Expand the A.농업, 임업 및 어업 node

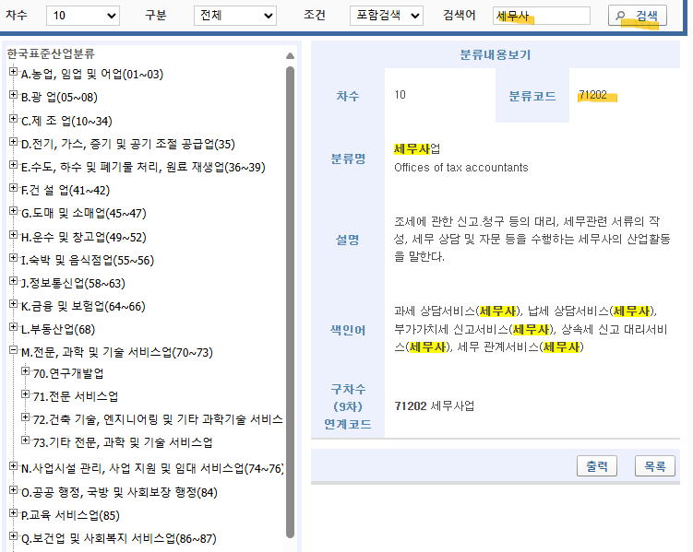coord(13,73)
